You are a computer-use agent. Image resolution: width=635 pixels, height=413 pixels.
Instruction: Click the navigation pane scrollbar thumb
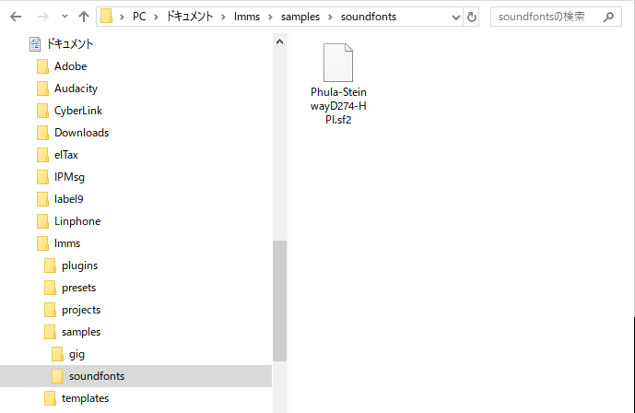coord(279,301)
